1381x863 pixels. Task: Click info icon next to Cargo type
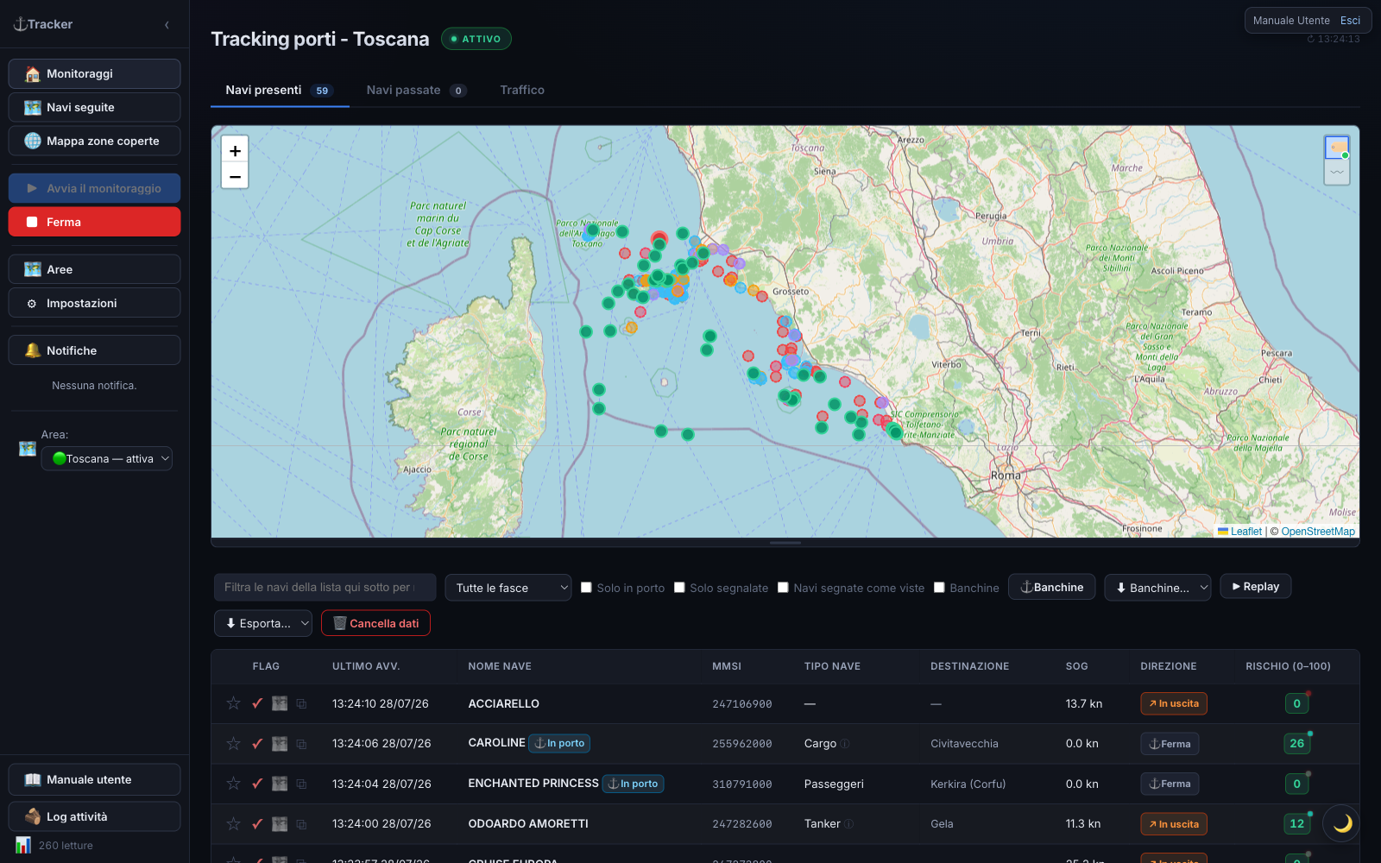tap(846, 744)
